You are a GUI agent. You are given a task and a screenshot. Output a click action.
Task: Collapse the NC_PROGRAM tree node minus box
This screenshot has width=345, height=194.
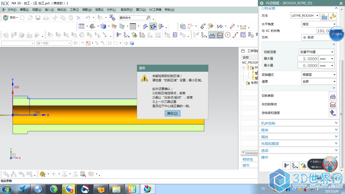[244, 68]
